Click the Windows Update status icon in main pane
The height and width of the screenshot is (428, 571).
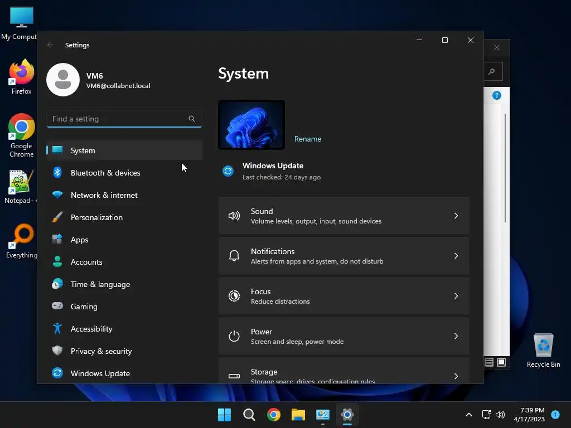(228, 171)
